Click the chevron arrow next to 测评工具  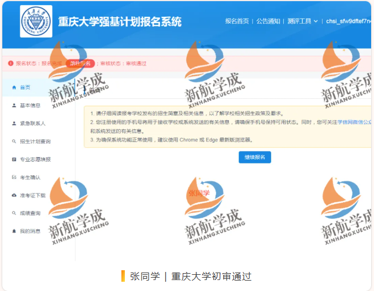click(316, 21)
